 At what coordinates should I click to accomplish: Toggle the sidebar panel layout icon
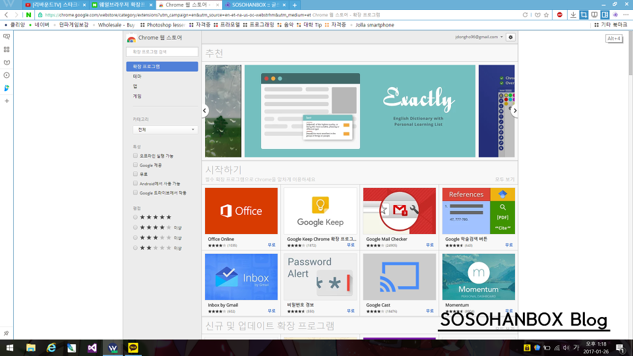[605, 15]
